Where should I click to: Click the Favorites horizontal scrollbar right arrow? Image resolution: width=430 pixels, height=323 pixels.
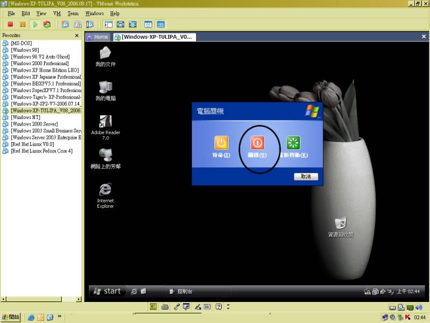pyautogui.click(x=79, y=299)
